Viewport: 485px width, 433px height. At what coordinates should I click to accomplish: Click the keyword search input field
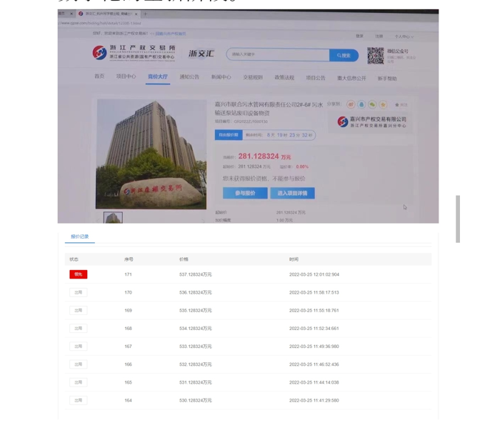[278, 55]
